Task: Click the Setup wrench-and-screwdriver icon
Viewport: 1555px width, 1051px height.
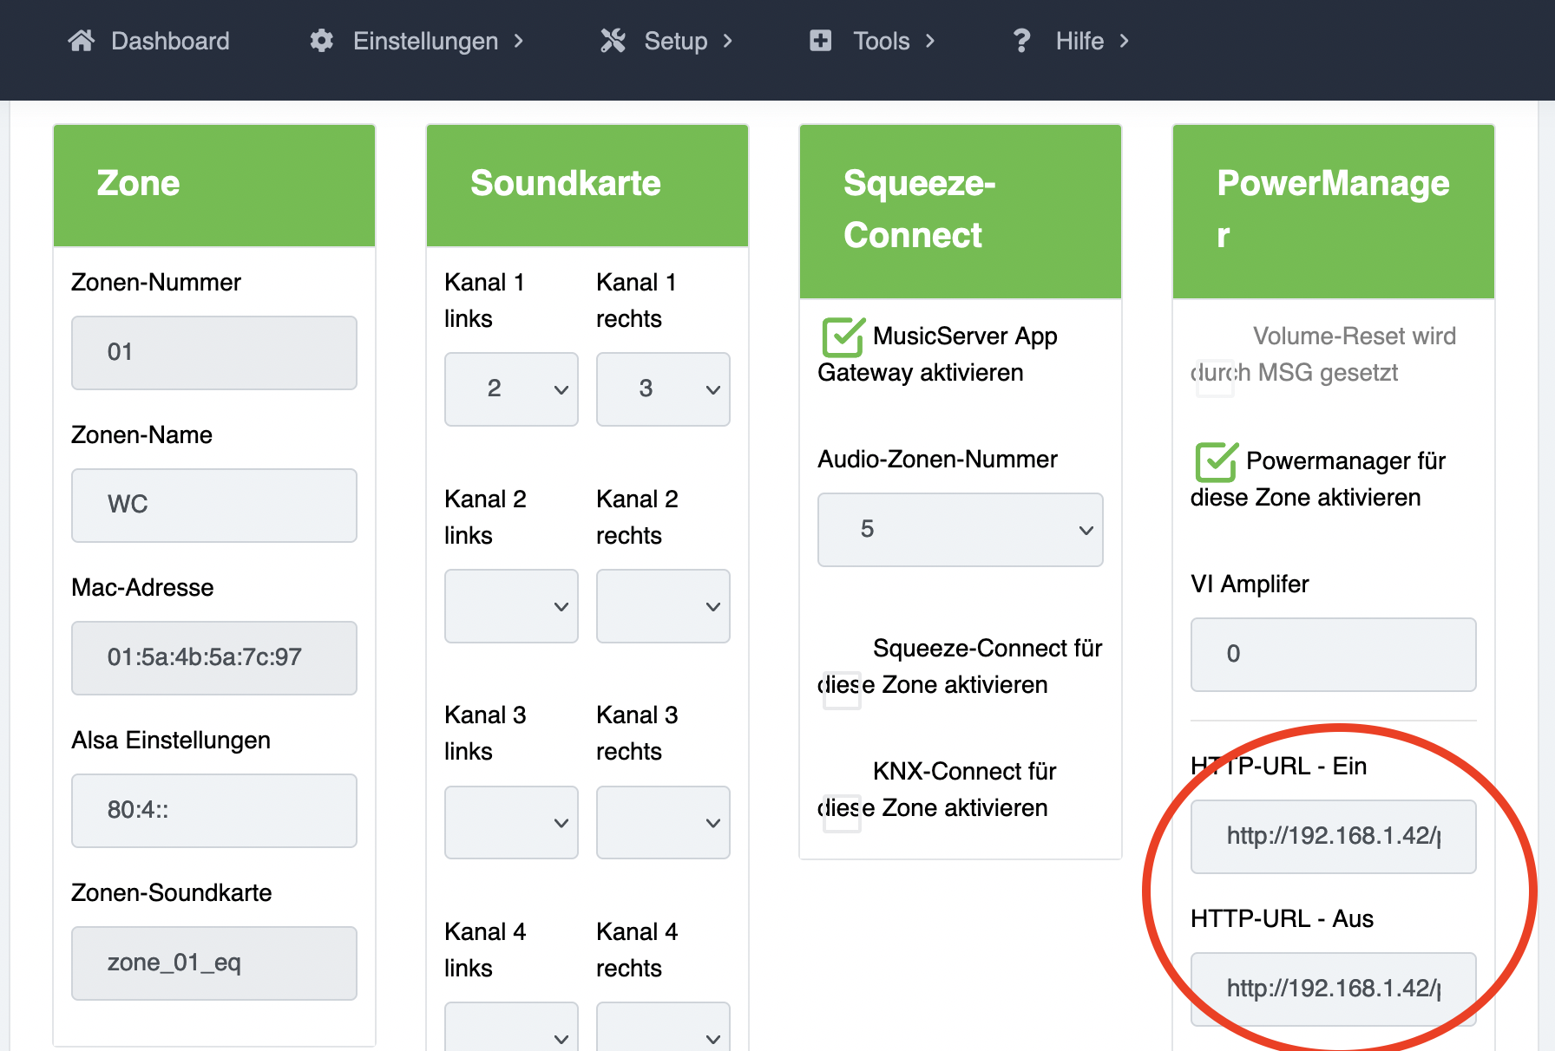Action: (x=613, y=41)
